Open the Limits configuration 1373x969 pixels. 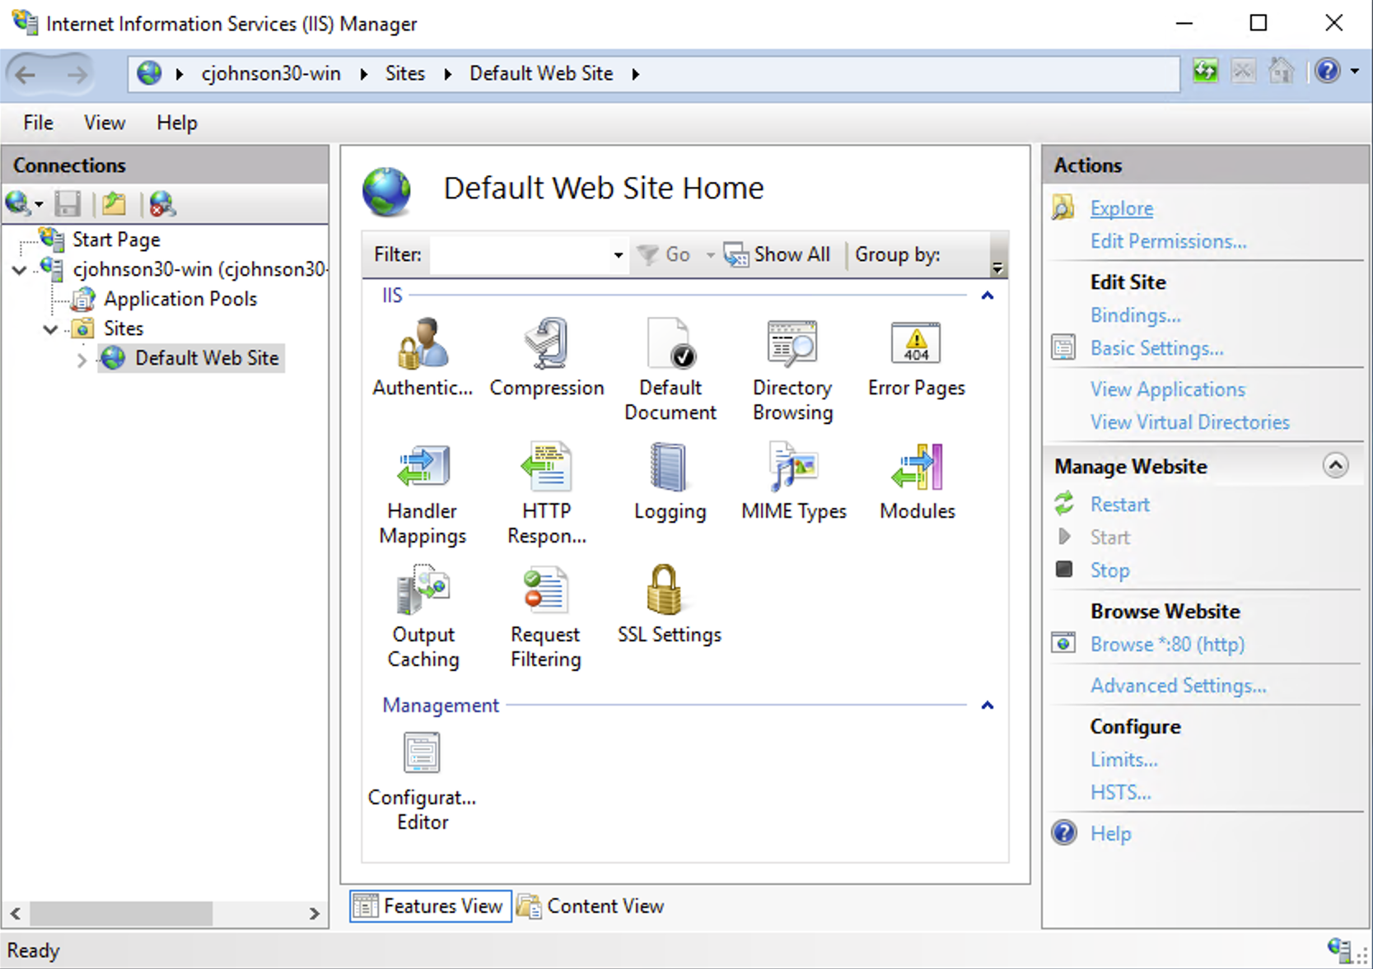(1123, 760)
